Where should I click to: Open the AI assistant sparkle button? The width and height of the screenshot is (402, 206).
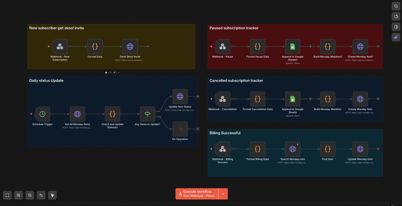point(396,37)
